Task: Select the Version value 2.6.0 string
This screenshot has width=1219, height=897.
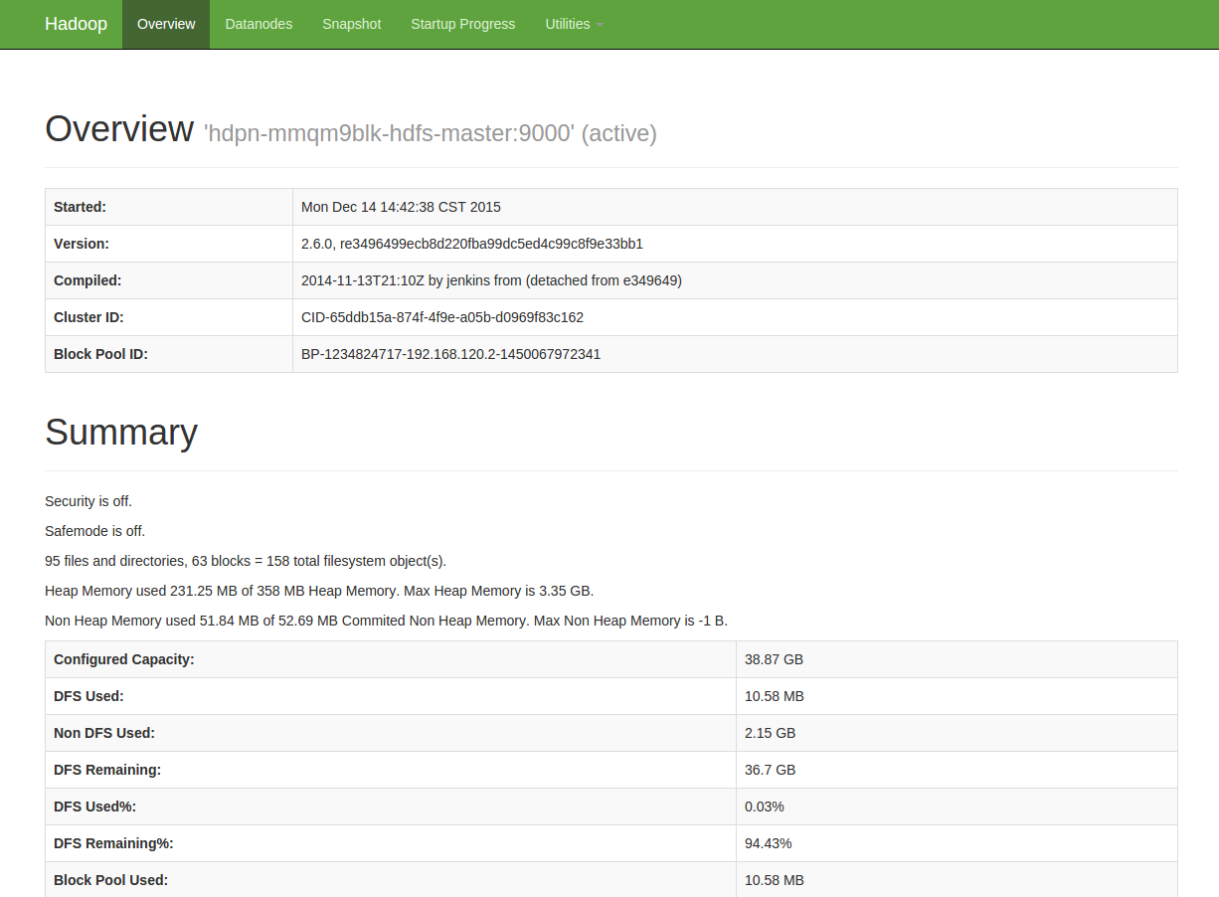Action: (471, 244)
